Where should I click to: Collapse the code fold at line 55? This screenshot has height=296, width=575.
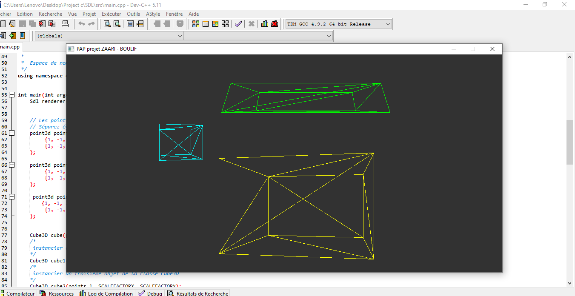tap(11, 95)
